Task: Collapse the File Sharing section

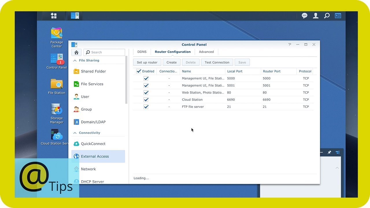Action: click(75, 61)
